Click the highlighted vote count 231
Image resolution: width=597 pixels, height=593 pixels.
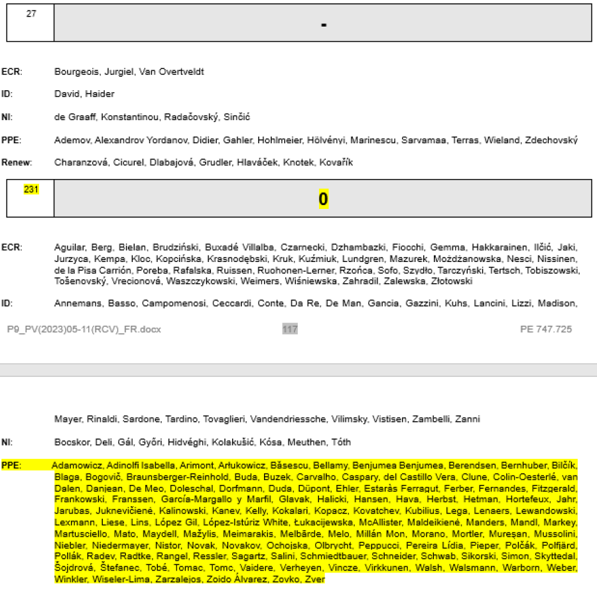[x=31, y=190]
